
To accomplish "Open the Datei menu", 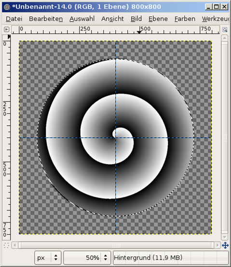I will (x=14, y=19).
